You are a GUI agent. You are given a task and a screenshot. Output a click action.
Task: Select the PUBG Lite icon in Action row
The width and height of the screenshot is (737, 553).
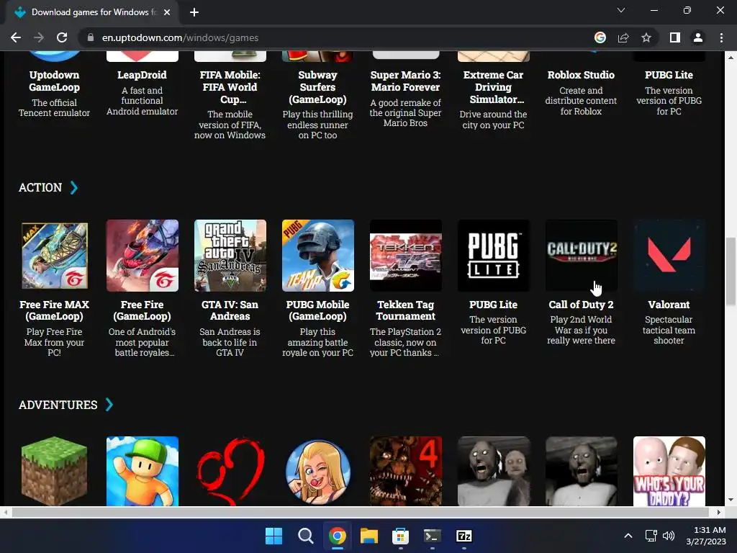[x=494, y=256]
